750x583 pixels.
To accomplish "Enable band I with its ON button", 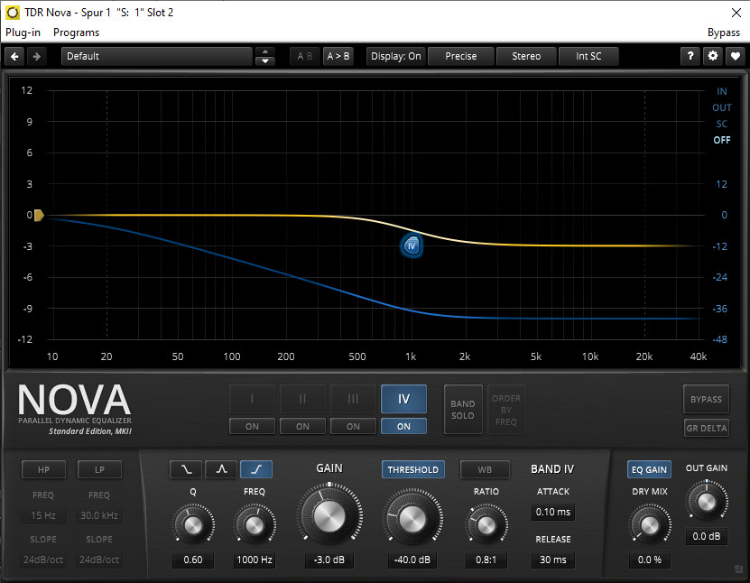I will pos(252,426).
